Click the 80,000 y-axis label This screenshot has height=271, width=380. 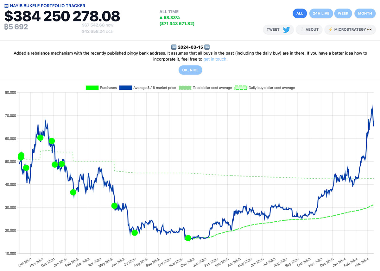pos(11,93)
